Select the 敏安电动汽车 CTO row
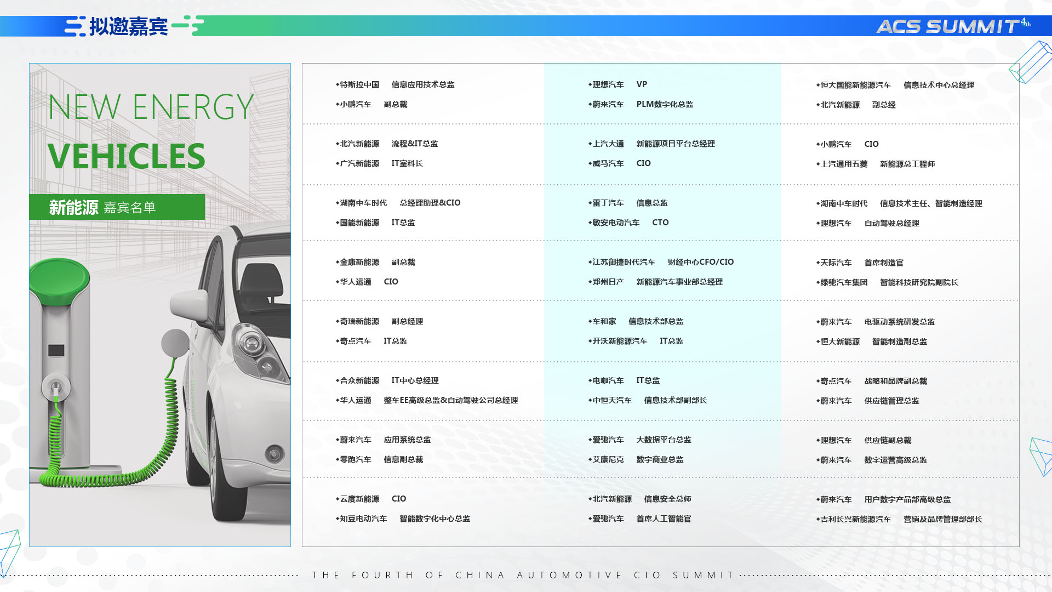 click(x=628, y=223)
